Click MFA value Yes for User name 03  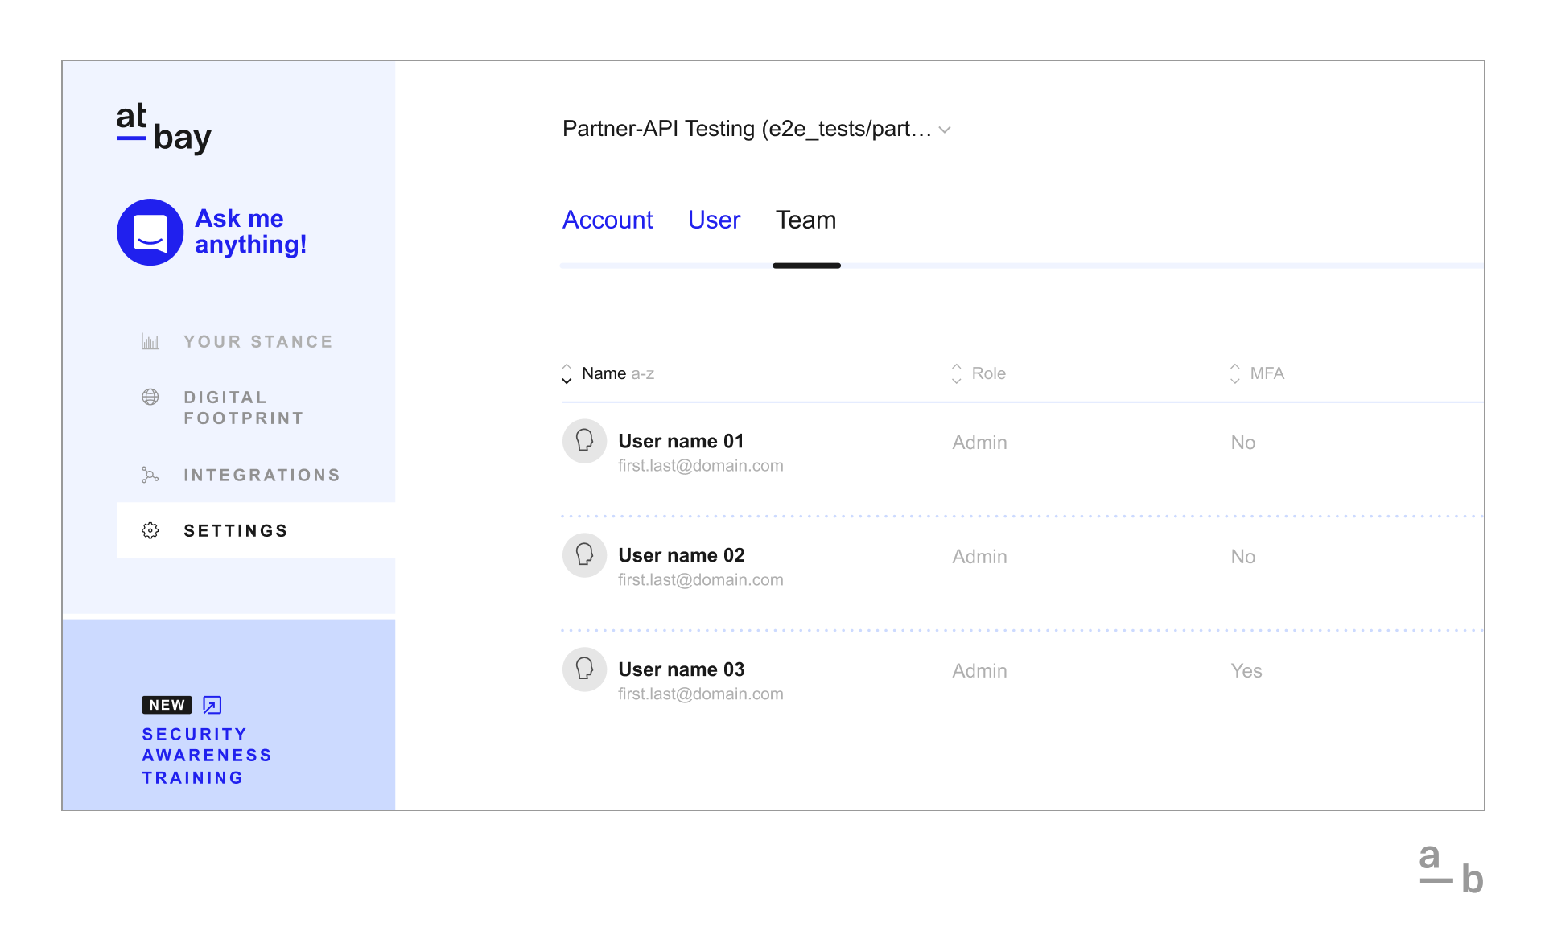click(x=1246, y=670)
